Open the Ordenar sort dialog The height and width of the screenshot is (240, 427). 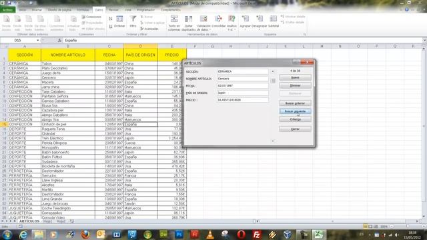coord(119,22)
